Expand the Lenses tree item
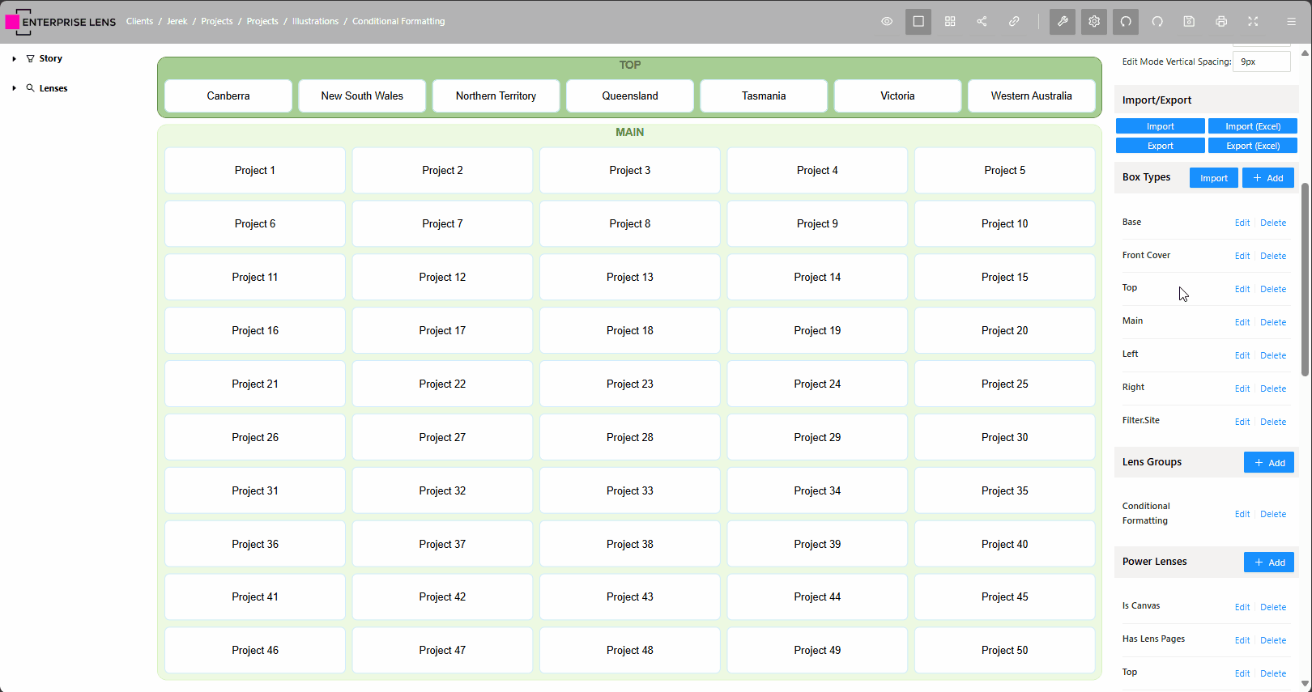The image size is (1312, 692). (15, 88)
